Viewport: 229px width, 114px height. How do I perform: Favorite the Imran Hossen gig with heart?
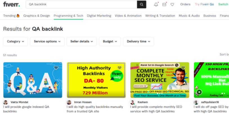[x=120, y=68]
